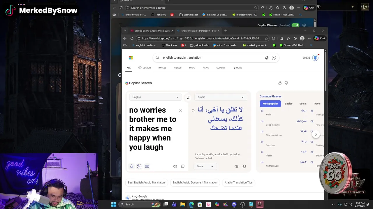Switch to the MAPS search tab

coord(192,68)
